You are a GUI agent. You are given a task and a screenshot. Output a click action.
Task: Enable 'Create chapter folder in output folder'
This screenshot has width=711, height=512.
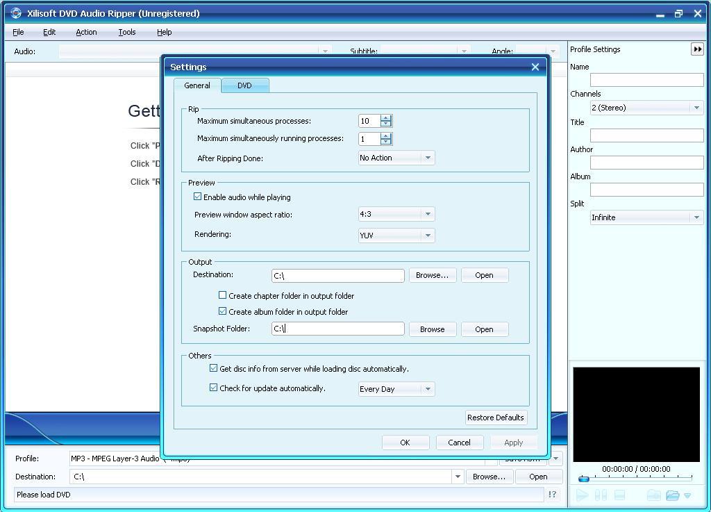[x=223, y=295]
